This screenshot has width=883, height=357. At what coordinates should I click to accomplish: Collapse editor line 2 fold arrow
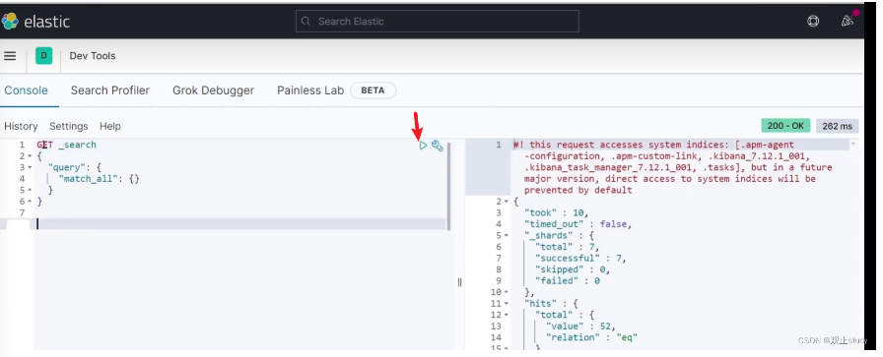click(30, 156)
